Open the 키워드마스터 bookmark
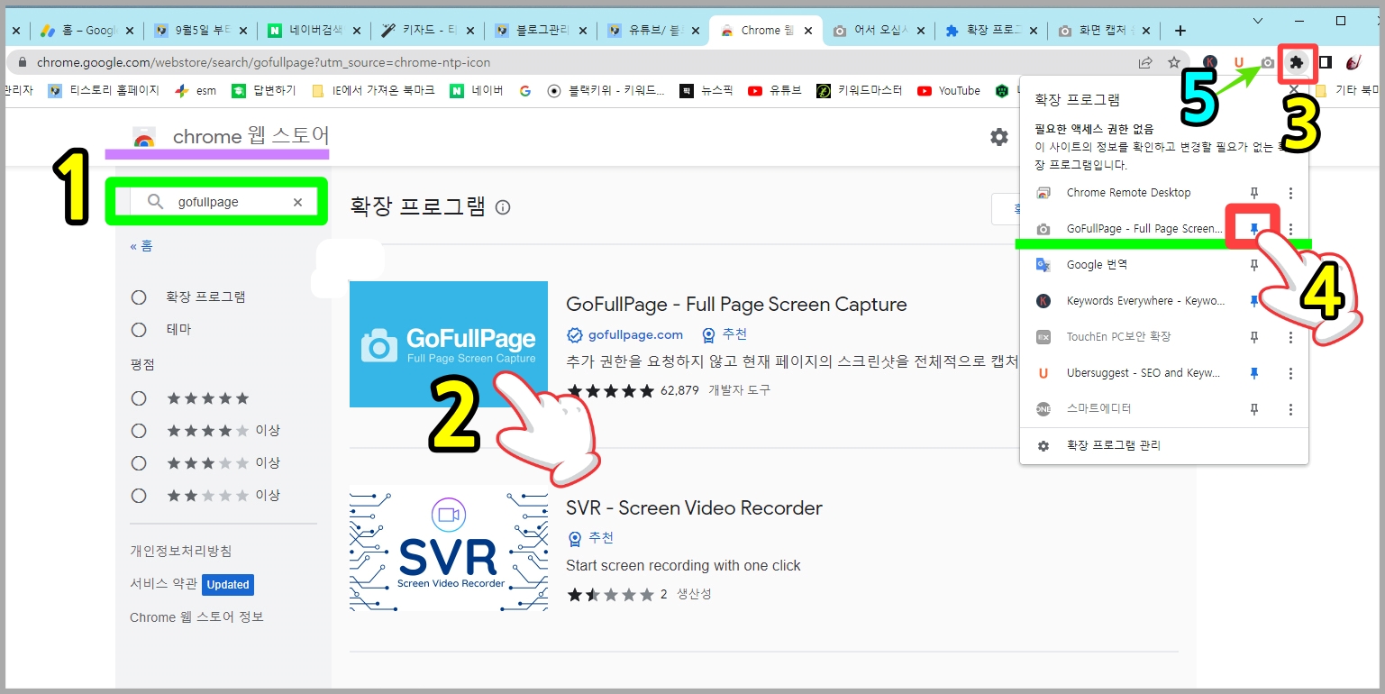 (x=860, y=90)
